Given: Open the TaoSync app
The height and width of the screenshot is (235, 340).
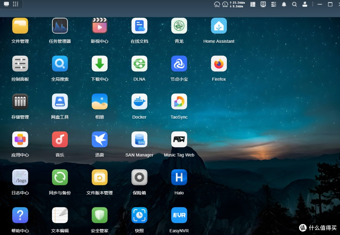Looking at the screenshot, I should tap(179, 102).
